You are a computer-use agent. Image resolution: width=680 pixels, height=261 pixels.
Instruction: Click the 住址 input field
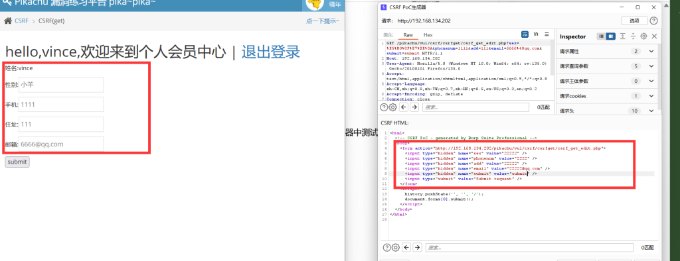[61, 125]
